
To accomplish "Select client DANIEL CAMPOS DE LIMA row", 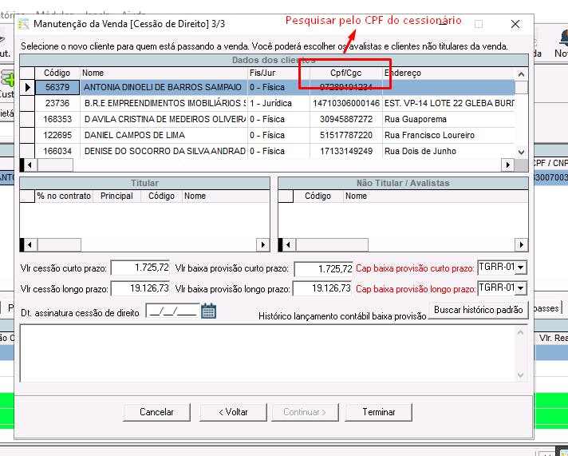I will [267, 135].
